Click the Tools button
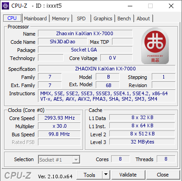The width and height of the screenshot is (182, 181). (89, 175)
